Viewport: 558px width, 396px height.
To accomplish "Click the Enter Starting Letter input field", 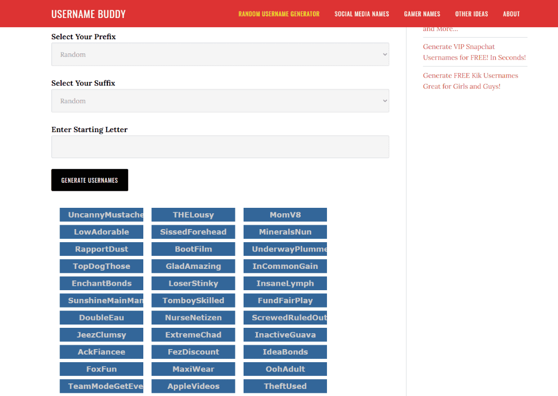I will click(220, 147).
